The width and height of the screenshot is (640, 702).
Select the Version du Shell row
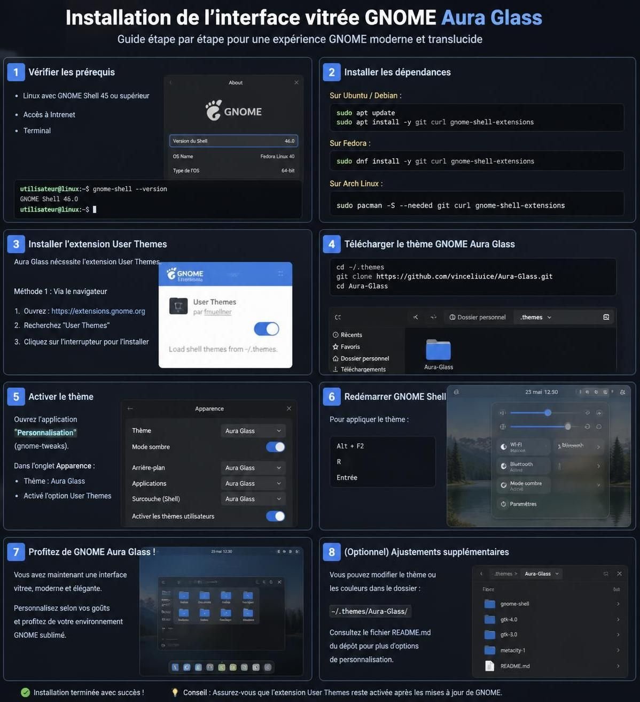(233, 141)
